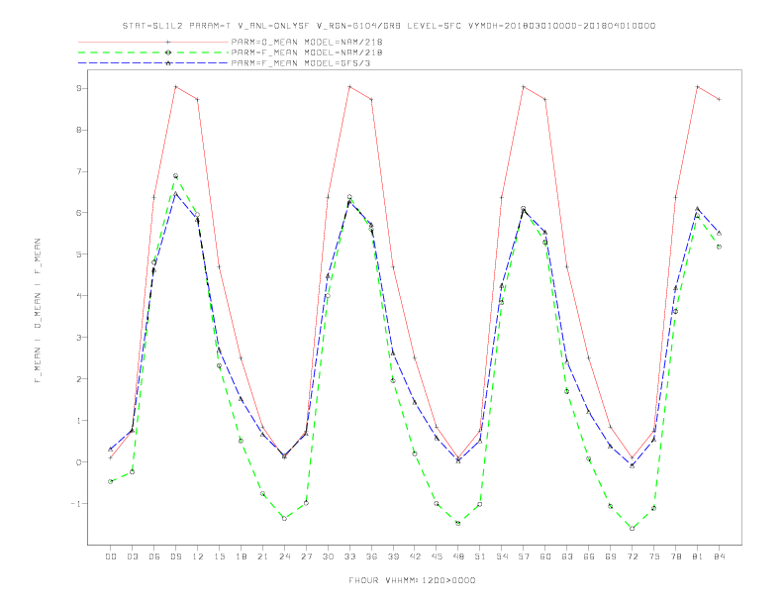Click x-axis forecast hour label 81
Viewport: 784px width, 606px height.
pos(698,556)
